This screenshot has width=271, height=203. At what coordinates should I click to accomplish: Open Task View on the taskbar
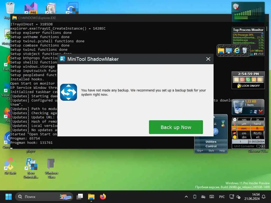coord(80,196)
